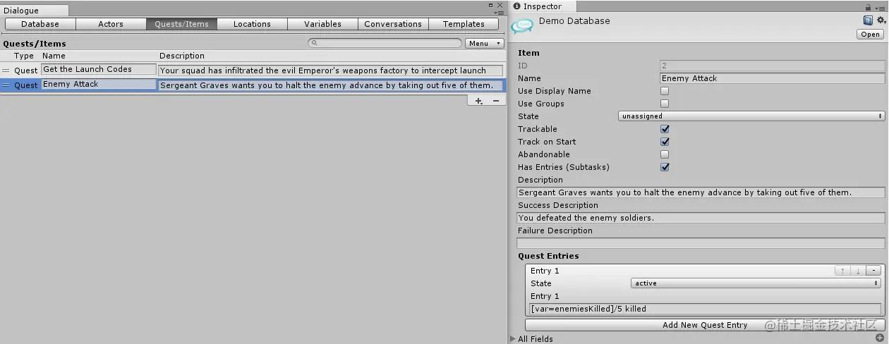This screenshot has width=889, height=344.
Task: Open the quest State dropdown showing unassigned
Action: [751, 116]
